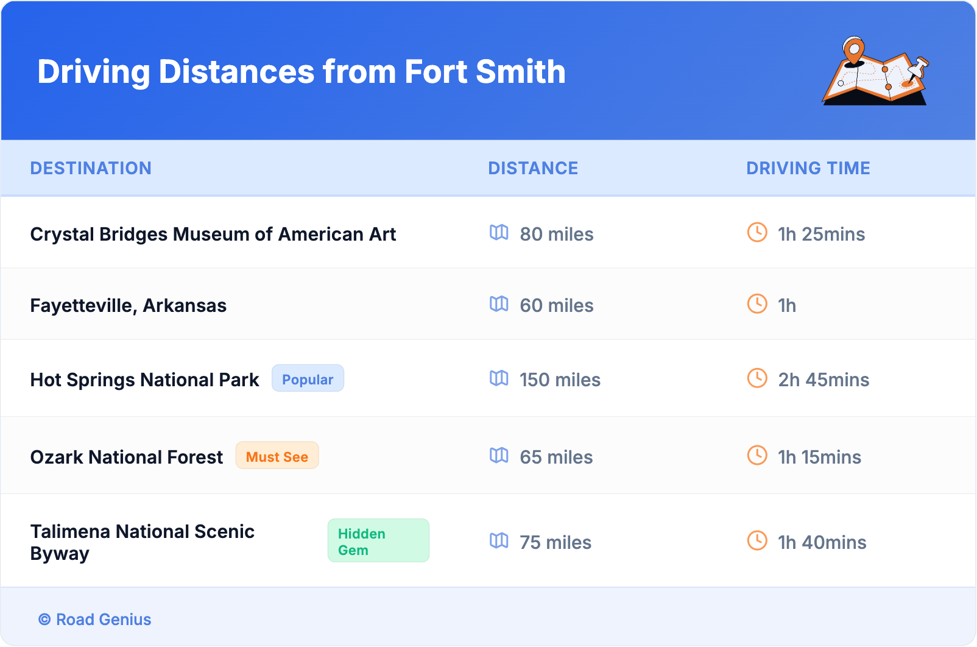Click the map icon beside 75 miles

coord(499,541)
